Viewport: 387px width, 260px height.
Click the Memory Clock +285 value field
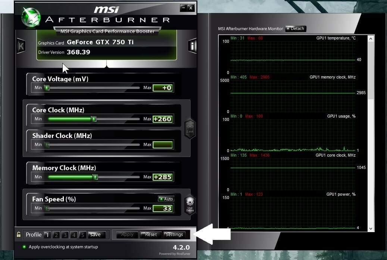pos(163,177)
